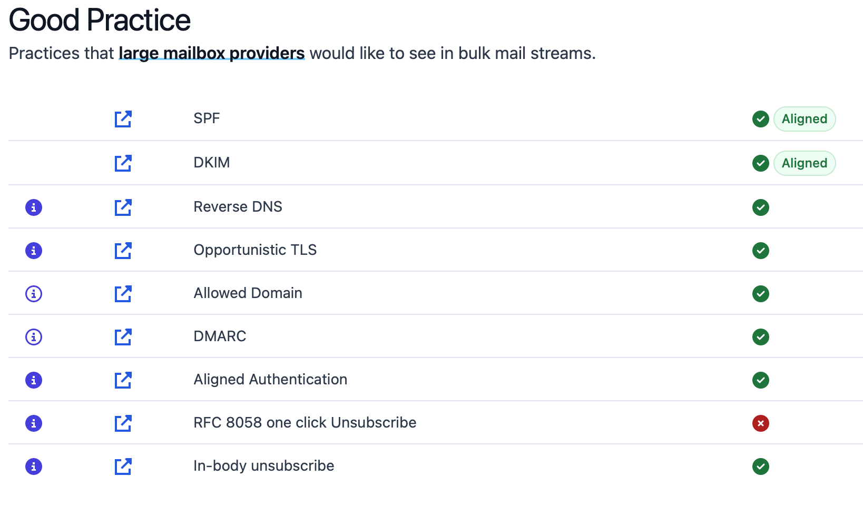This screenshot has height=516, width=863.
Task: Open the DKIM external link icon
Action: [123, 163]
